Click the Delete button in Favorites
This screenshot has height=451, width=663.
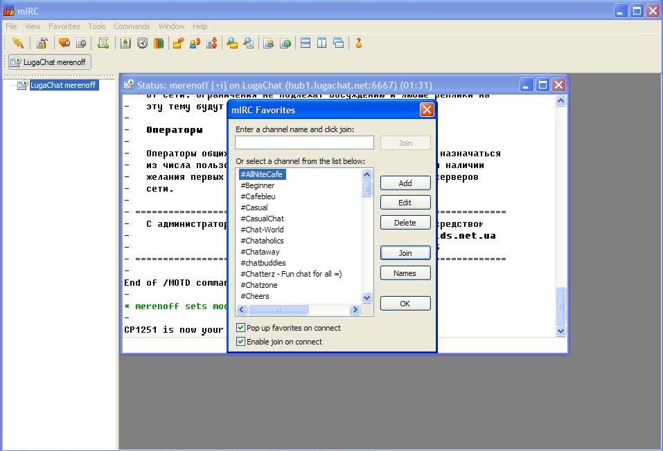(x=405, y=223)
